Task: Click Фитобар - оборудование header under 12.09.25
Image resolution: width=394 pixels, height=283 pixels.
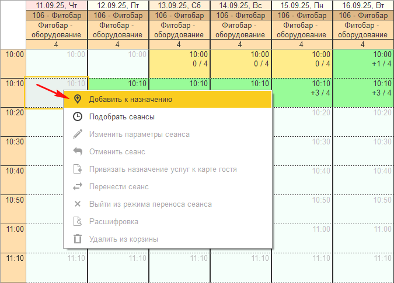Action: 118,30
